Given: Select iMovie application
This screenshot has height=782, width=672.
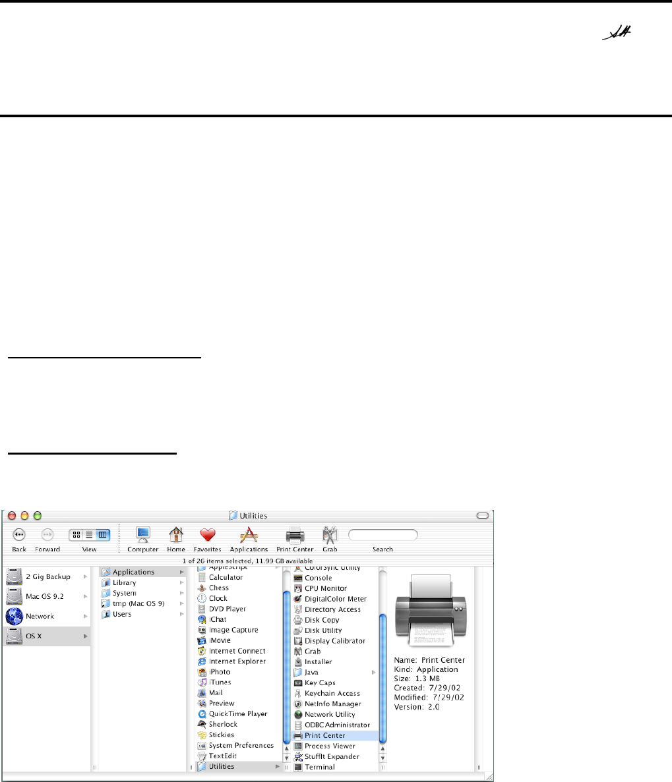Looking at the screenshot, I should coord(239,640).
